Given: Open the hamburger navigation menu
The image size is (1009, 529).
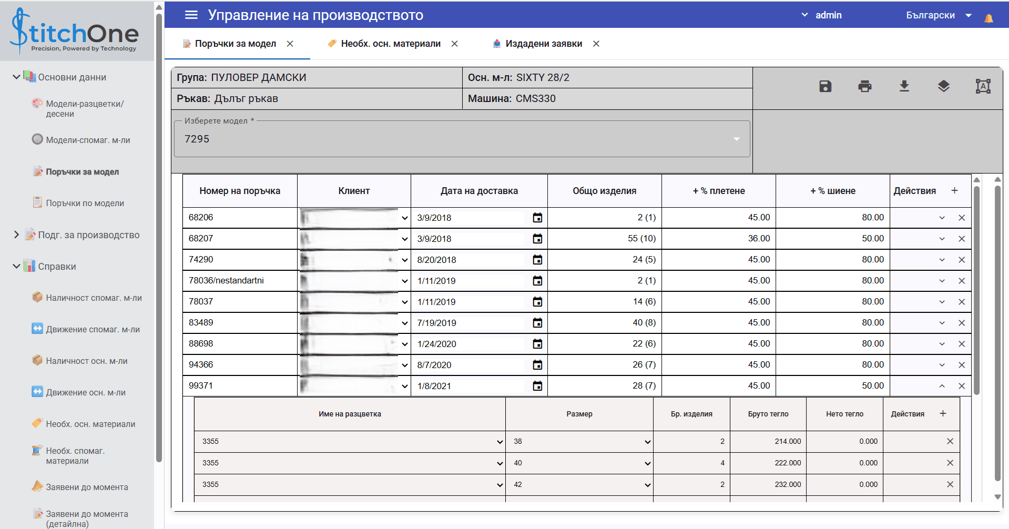Looking at the screenshot, I should (191, 15).
